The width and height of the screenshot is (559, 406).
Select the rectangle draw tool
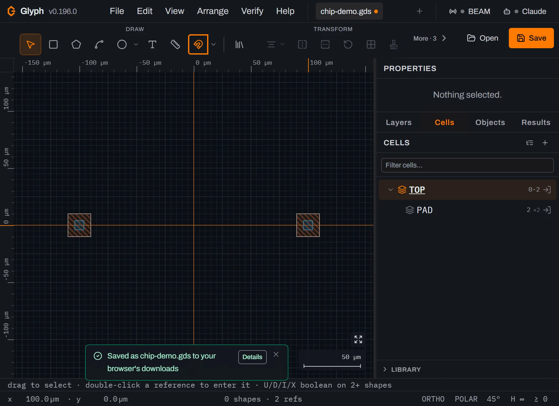click(x=53, y=44)
